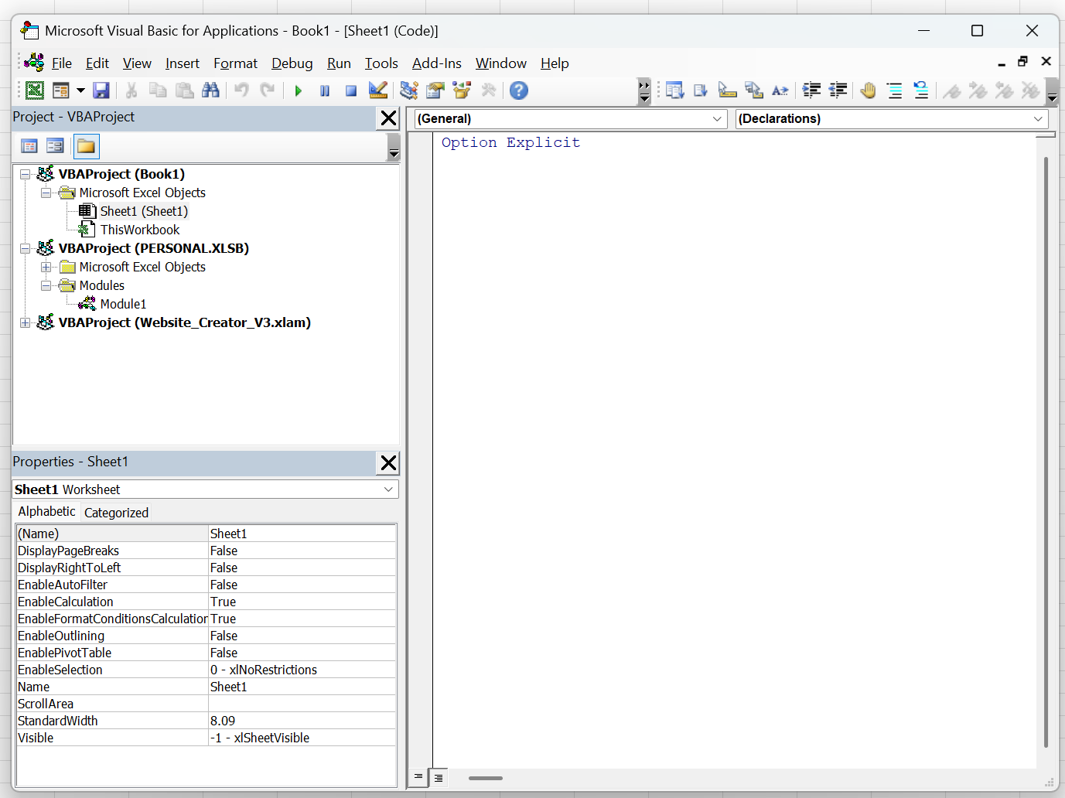The width and height of the screenshot is (1065, 798).
Task: Open the Insert object dropdown arrow in toolbar
Action: [80, 90]
